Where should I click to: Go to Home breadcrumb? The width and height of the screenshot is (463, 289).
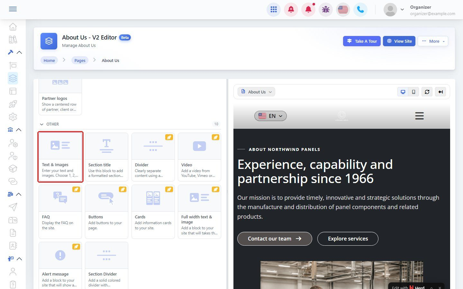click(49, 60)
